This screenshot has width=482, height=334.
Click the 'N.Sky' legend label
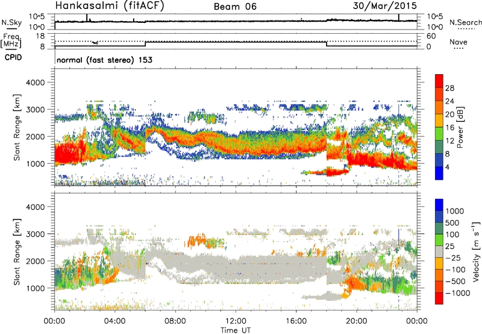coord(11,22)
